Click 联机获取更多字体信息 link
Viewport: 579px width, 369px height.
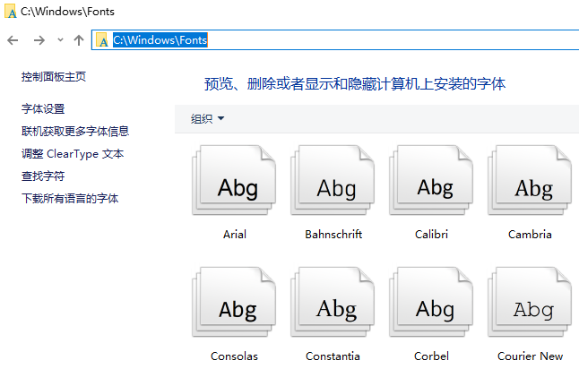pos(75,132)
